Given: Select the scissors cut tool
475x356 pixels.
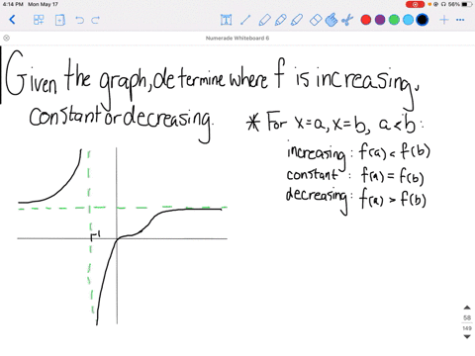Looking at the screenshot, I should (347, 20).
